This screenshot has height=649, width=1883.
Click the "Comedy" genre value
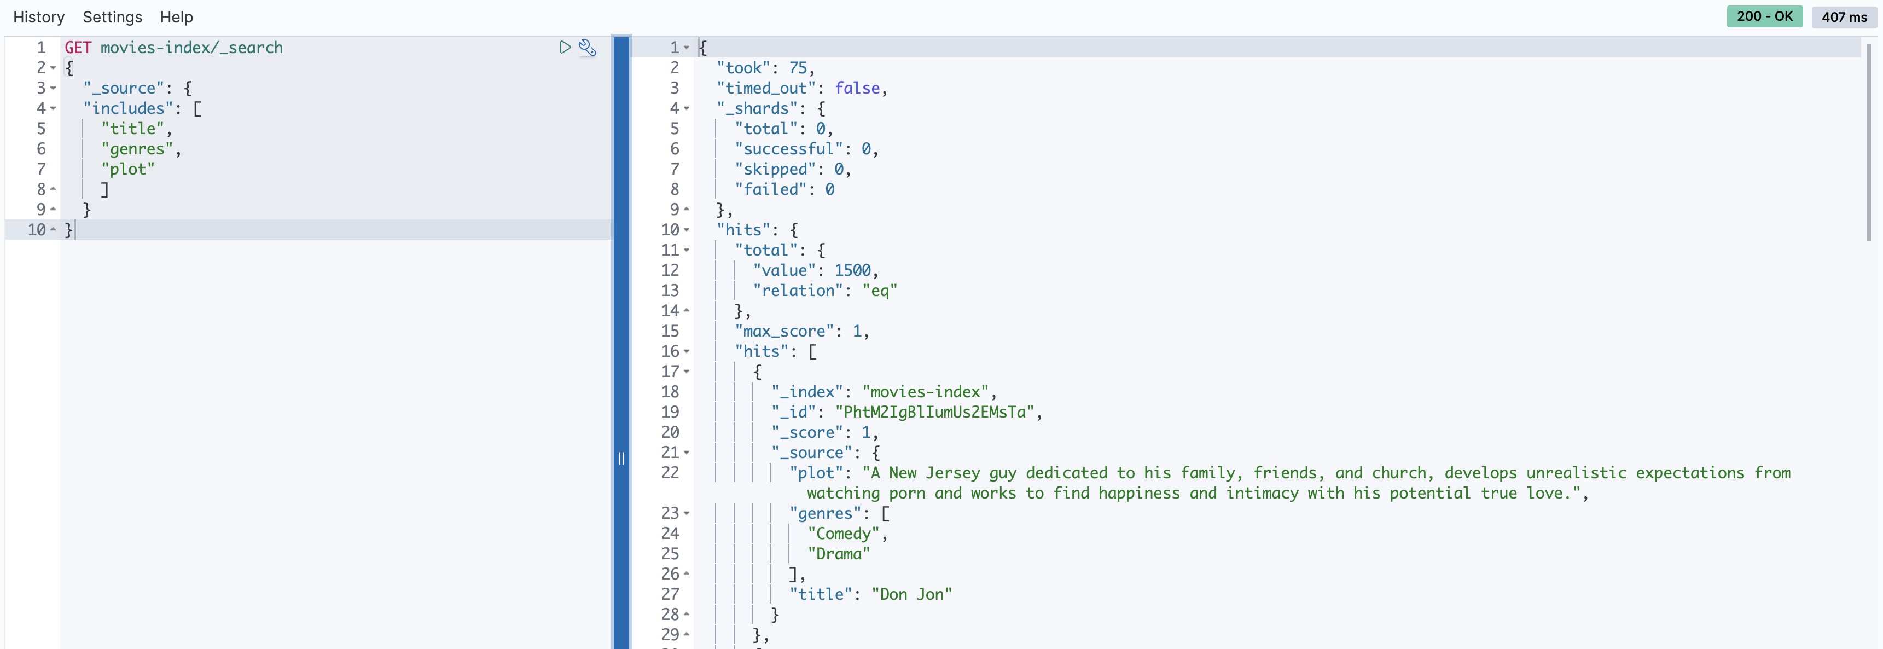[844, 534]
